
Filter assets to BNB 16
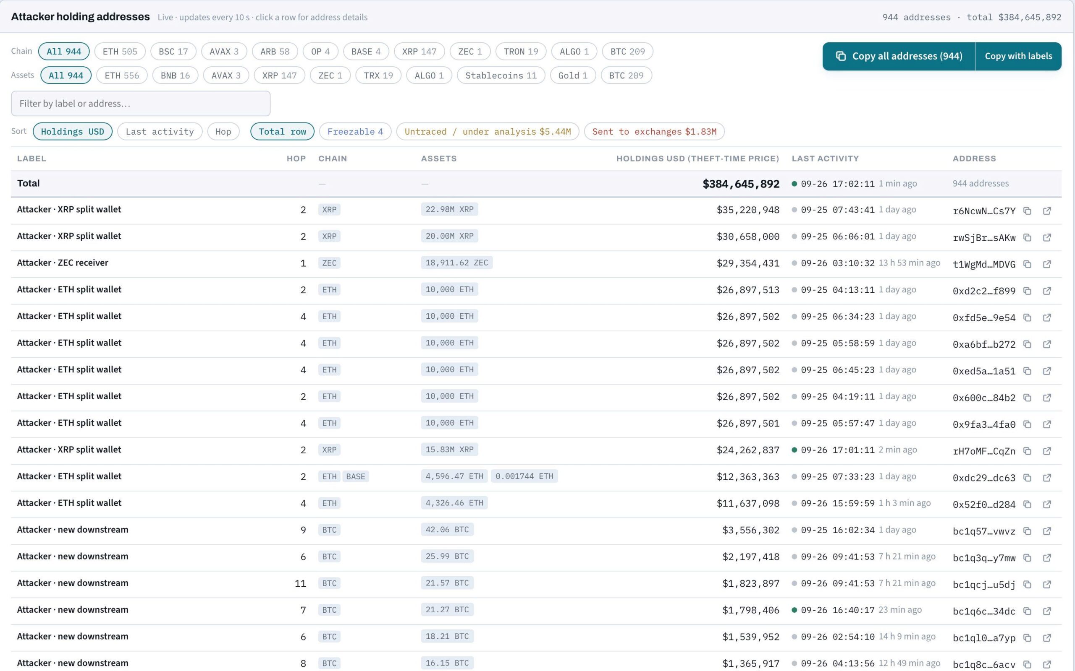pyautogui.click(x=175, y=75)
